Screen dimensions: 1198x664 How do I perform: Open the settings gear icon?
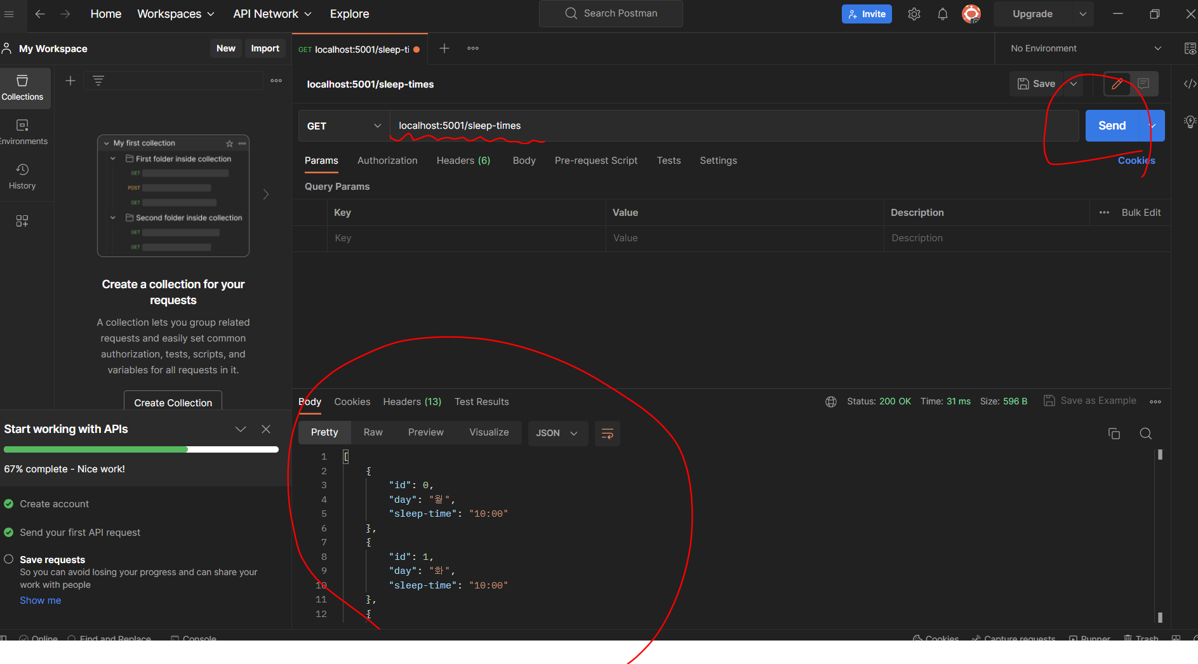(x=914, y=14)
